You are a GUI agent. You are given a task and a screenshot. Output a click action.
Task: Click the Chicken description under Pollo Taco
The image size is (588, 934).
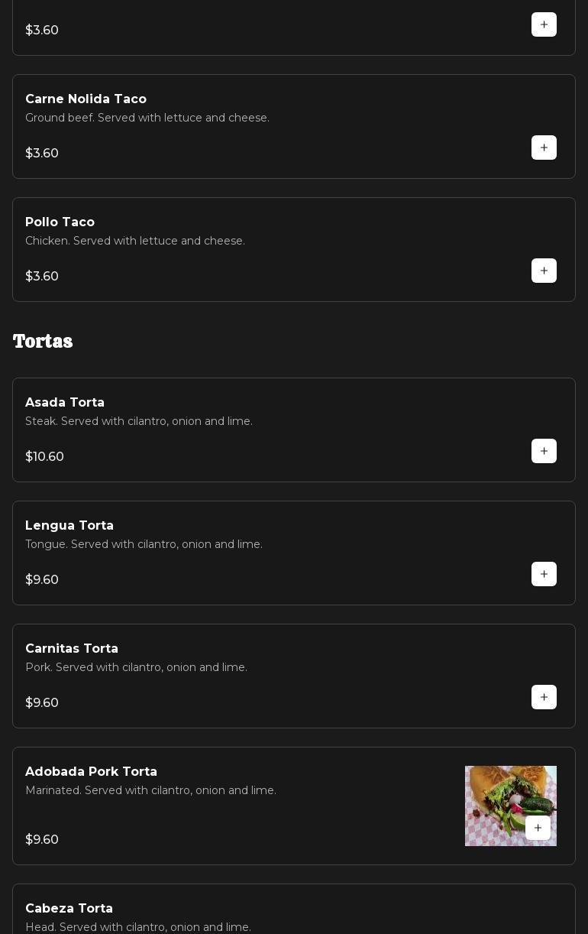[x=135, y=241]
